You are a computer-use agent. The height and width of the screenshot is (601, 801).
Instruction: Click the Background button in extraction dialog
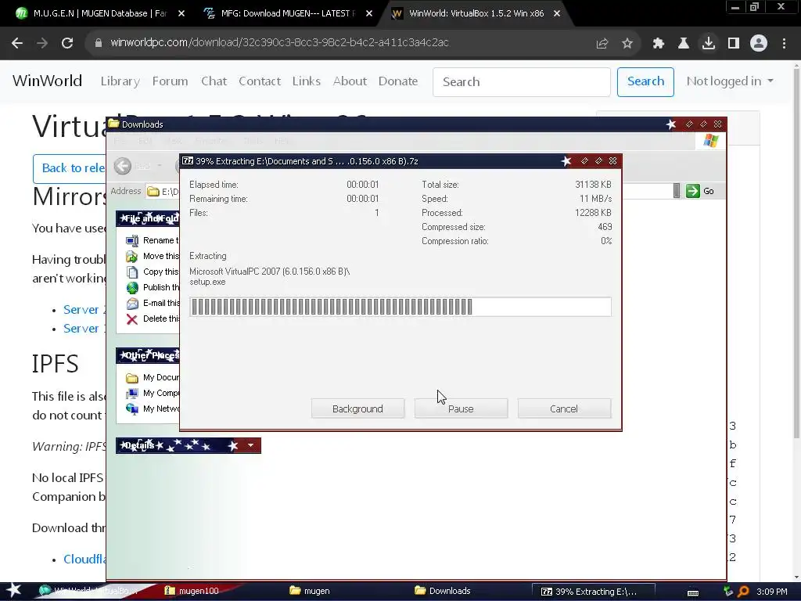point(357,408)
